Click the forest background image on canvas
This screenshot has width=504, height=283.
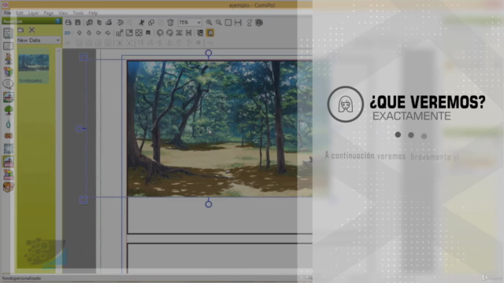click(220, 128)
